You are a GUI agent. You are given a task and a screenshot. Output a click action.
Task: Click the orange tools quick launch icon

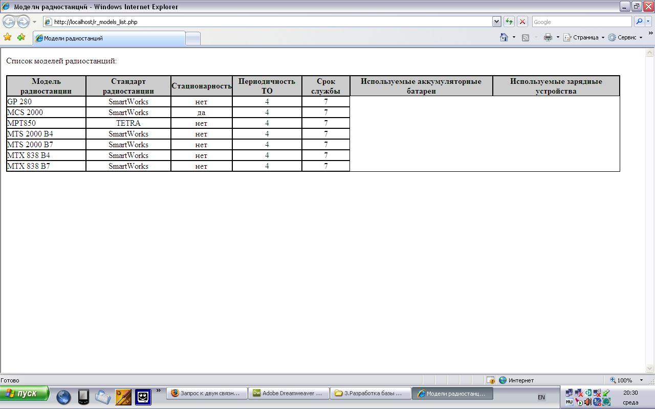click(123, 397)
